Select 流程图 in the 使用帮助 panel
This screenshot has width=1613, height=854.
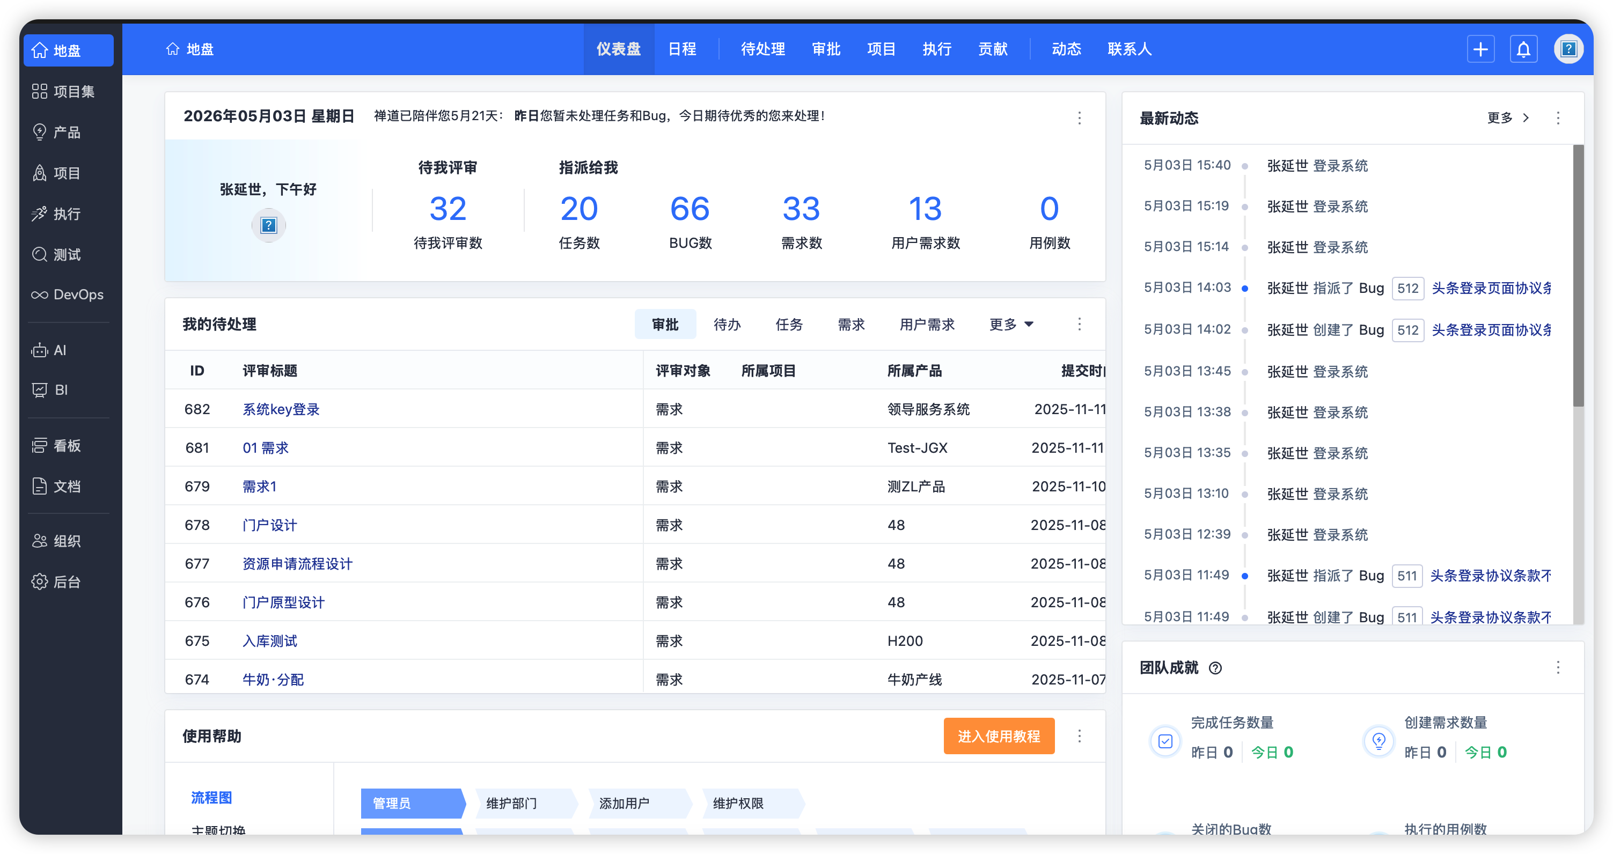(x=211, y=797)
